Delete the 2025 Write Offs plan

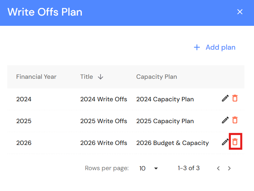[x=235, y=120]
